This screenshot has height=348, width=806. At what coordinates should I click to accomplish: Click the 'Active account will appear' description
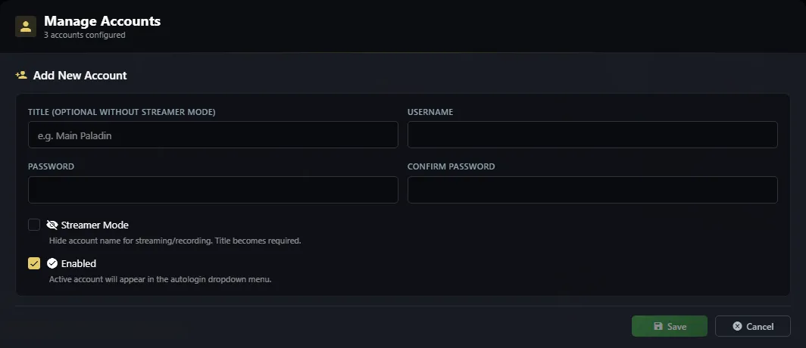[160, 280]
